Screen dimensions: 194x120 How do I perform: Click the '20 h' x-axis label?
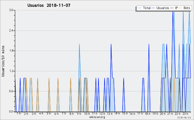pyautogui.click(x=163, y=114)
